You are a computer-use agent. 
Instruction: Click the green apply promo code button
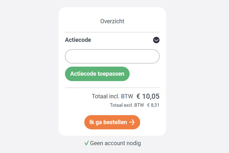tap(97, 74)
